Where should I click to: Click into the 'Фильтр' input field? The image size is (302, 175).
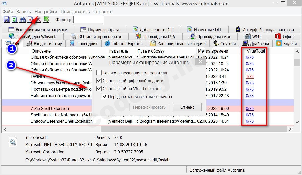tap(89, 19)
